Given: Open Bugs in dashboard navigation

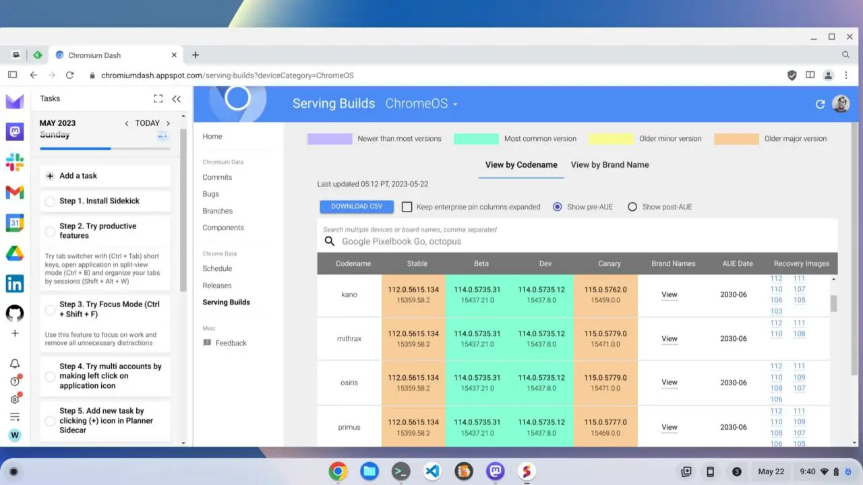Looking at the screenshot, I should (x=210, y=194).
